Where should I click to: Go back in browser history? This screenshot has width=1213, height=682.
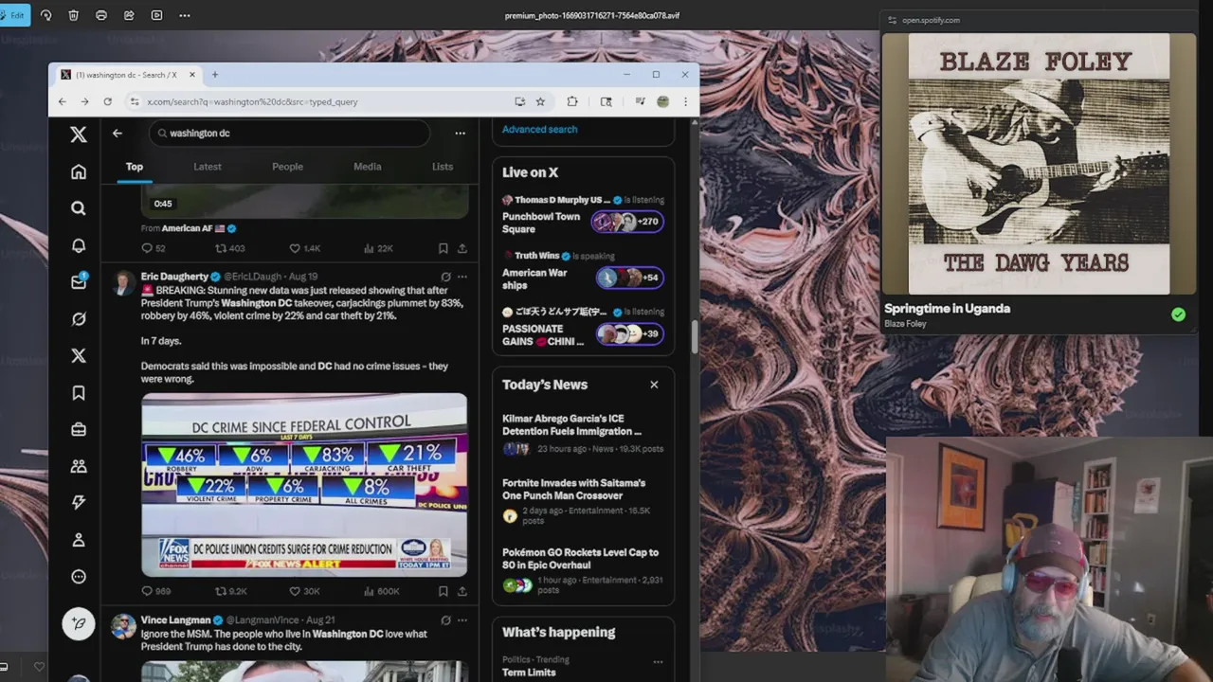pos(63,101)
